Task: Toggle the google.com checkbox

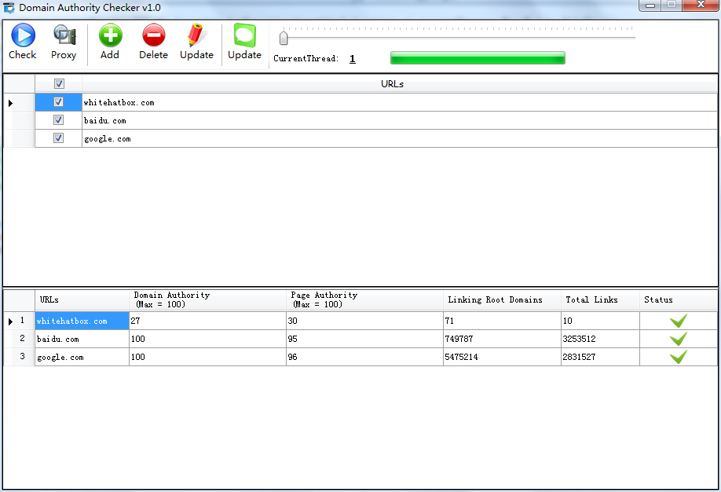Action: [x=58, y=138]
